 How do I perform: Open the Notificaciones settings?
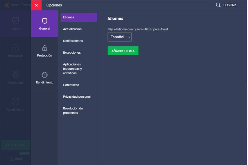[73, 41]
